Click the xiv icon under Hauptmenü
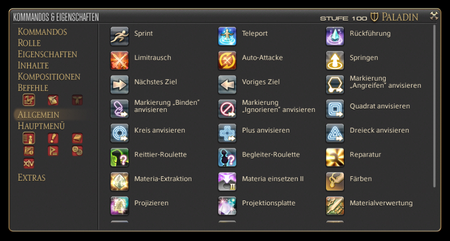 coord(29,163)
